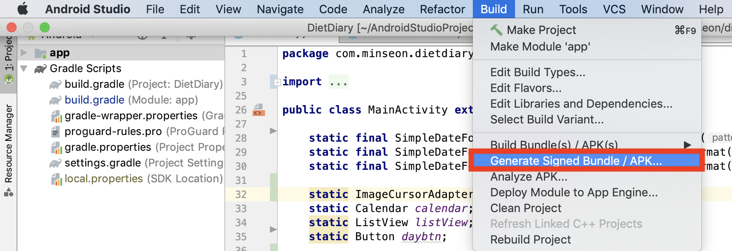This screenshot has width=732, height=251.
Task: Open build.gradle (Project: DietDiary)
Action: 144,84
